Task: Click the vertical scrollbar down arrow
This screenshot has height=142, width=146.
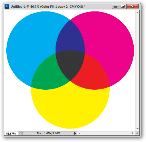Action: coord(137,129)
